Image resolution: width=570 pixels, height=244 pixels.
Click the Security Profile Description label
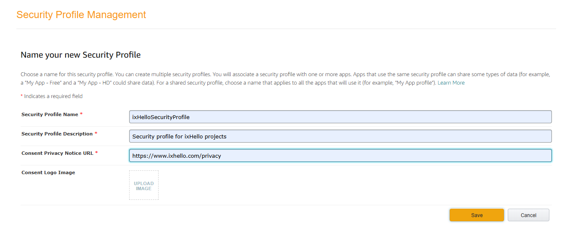click(57, 134)
